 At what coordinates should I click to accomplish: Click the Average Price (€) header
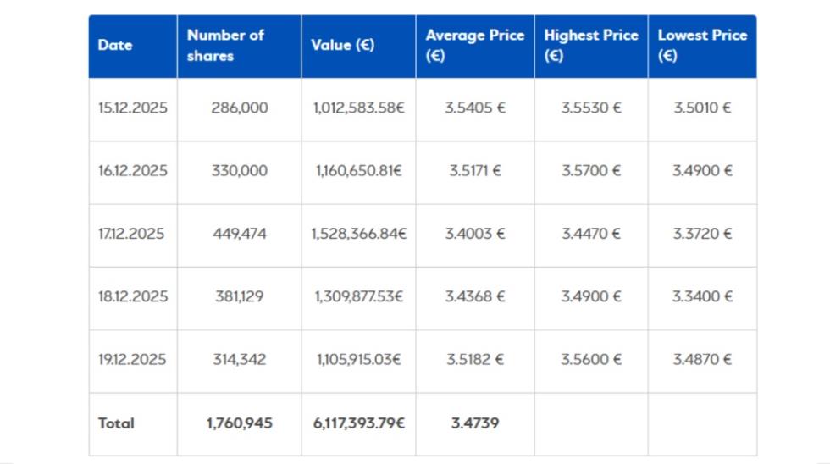pos(474,46)
